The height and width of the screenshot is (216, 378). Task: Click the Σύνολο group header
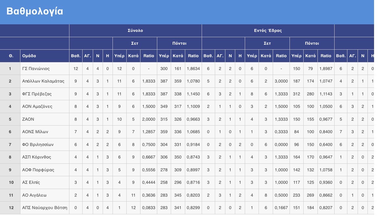coord(135,31)
